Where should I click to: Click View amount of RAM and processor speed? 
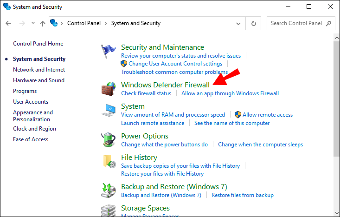click(x=173, y=115)
